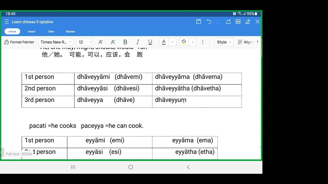Redo the last undone action
328x184 pixels.
[x=219, y=22]
